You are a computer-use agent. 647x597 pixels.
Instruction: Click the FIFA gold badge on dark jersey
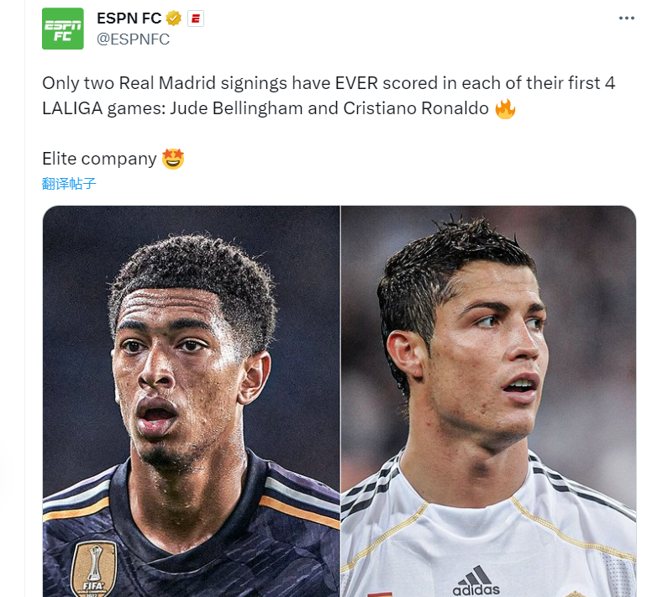(x=94, y=570)
